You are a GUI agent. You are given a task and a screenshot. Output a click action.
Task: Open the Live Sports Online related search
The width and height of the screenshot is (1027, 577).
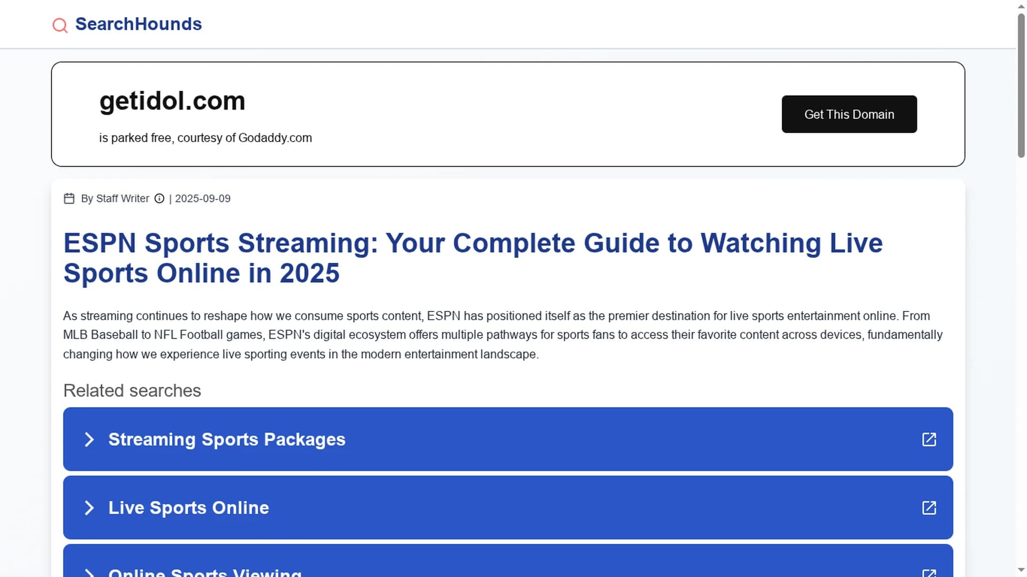508,508
